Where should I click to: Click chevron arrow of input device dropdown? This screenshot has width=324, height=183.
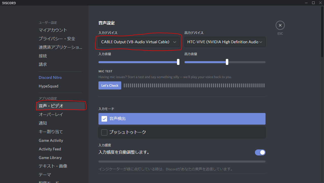175,42
